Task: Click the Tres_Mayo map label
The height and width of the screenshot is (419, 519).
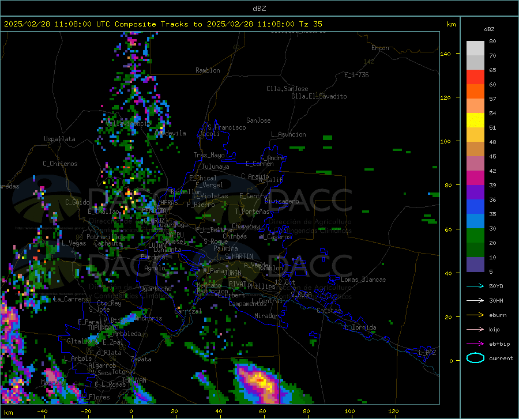Action: (209, 155)
